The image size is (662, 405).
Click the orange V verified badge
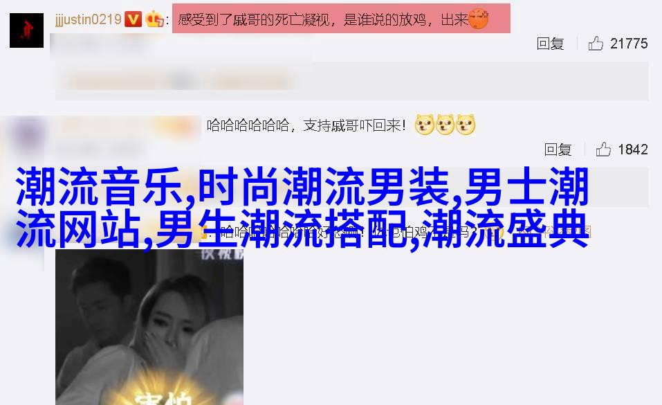pyautogui.click(x=133, y=19)
